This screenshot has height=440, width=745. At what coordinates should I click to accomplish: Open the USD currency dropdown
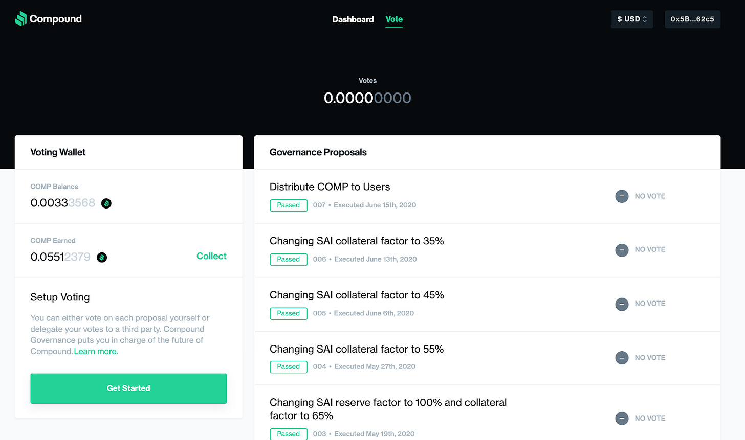coord(631,19)
